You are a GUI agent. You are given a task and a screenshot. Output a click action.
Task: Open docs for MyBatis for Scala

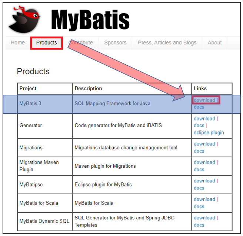(x=199, y=206)
